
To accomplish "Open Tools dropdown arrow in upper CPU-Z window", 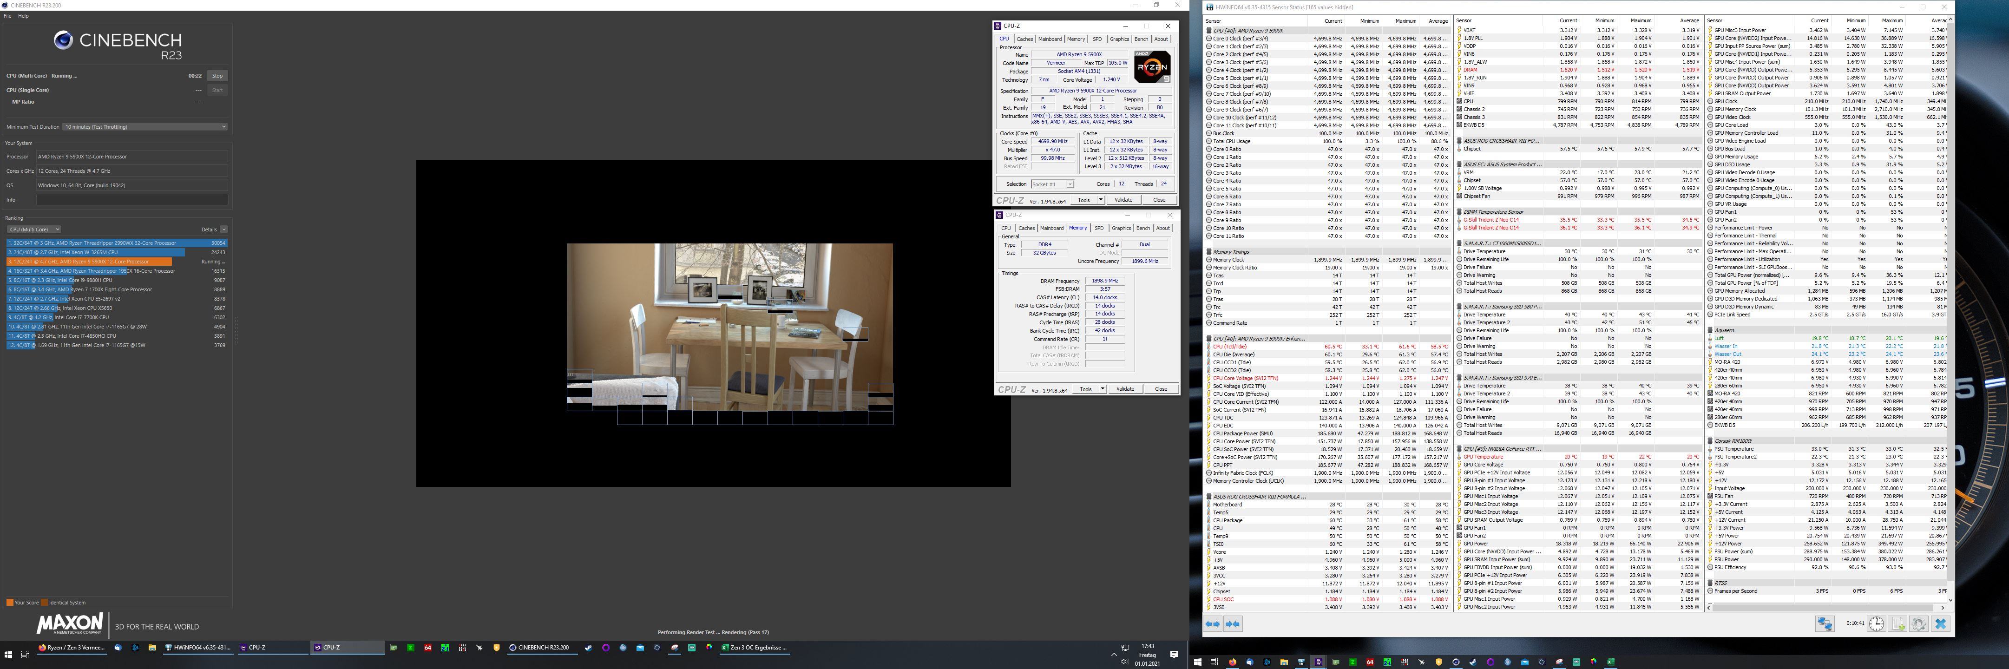I will coord(1101,200).
